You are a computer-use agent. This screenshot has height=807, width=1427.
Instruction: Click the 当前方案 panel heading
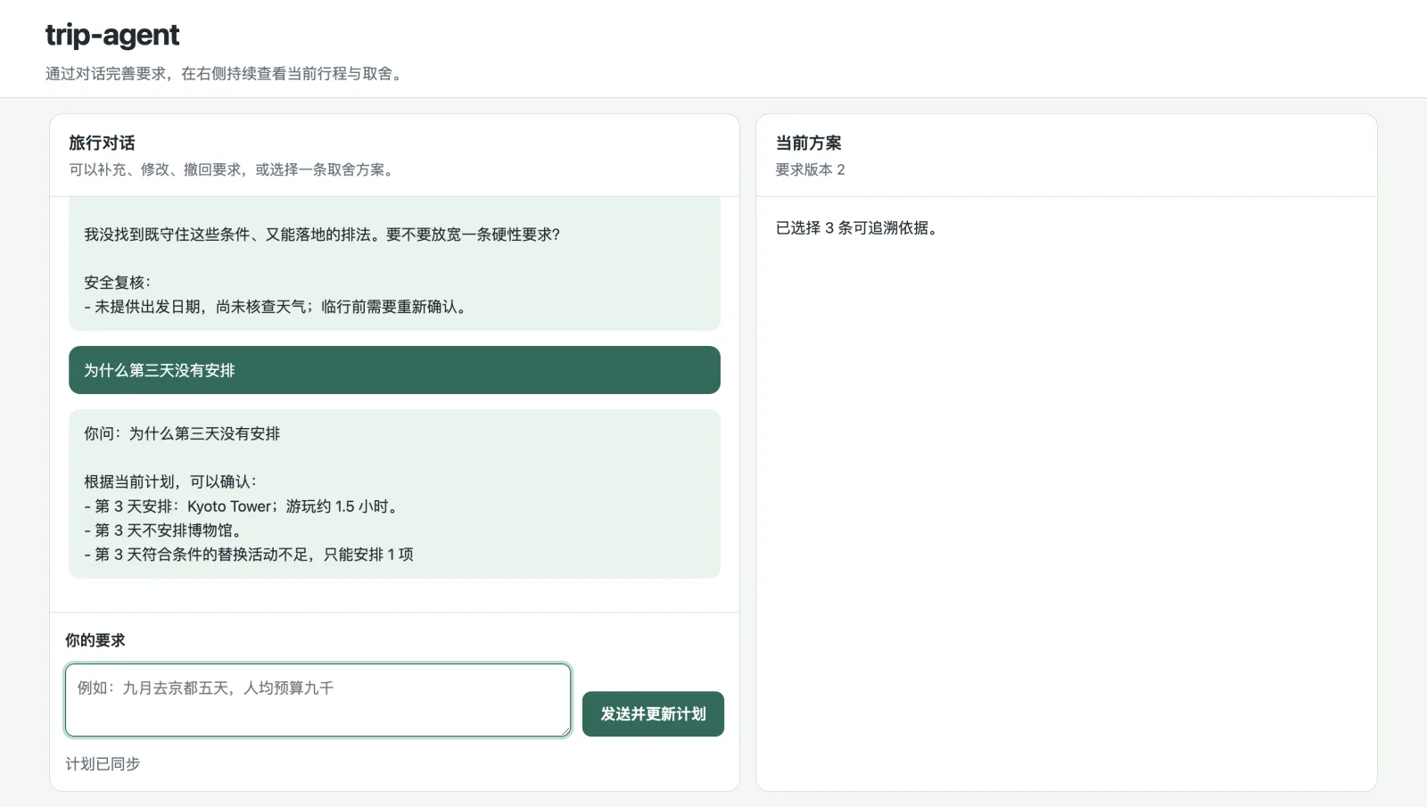coord(808,143)
